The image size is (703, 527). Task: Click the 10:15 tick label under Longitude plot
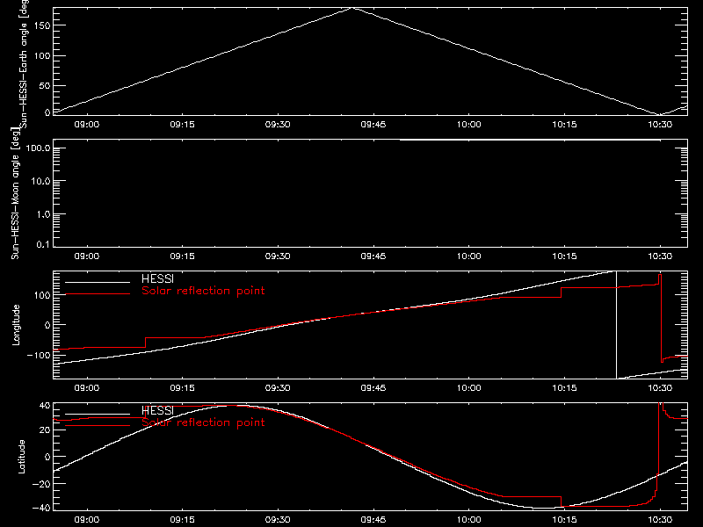coord(564,387)
